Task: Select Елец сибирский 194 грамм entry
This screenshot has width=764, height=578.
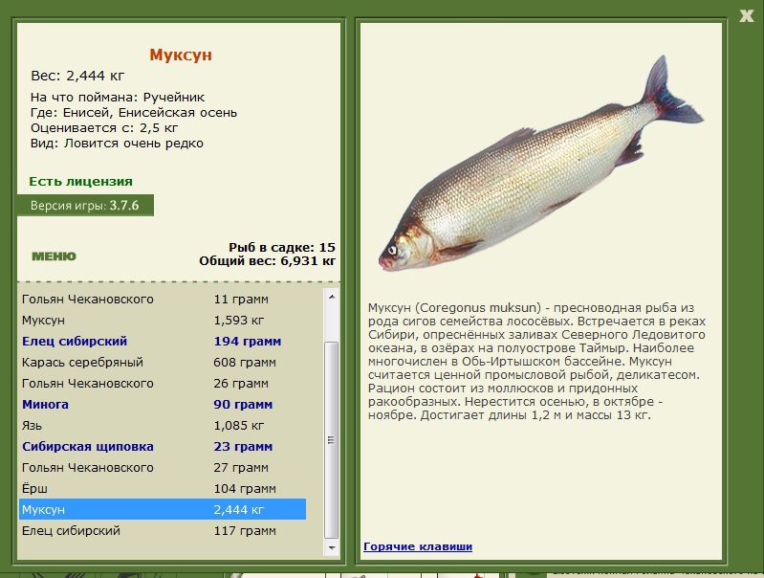Action: [x=163, y=341]
